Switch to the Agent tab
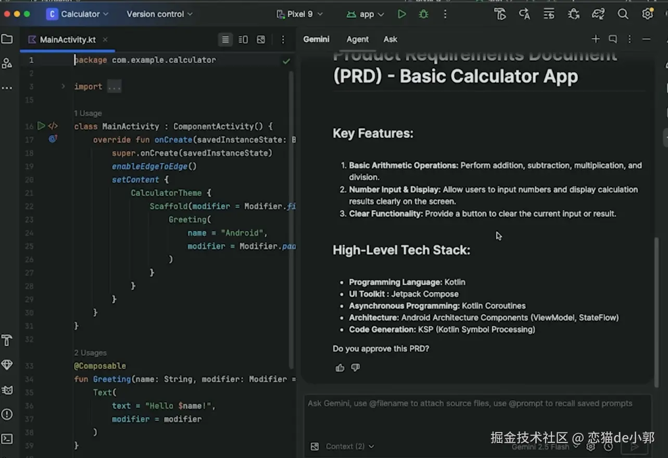This screenshot has width=668, height=458. (358, 39)
